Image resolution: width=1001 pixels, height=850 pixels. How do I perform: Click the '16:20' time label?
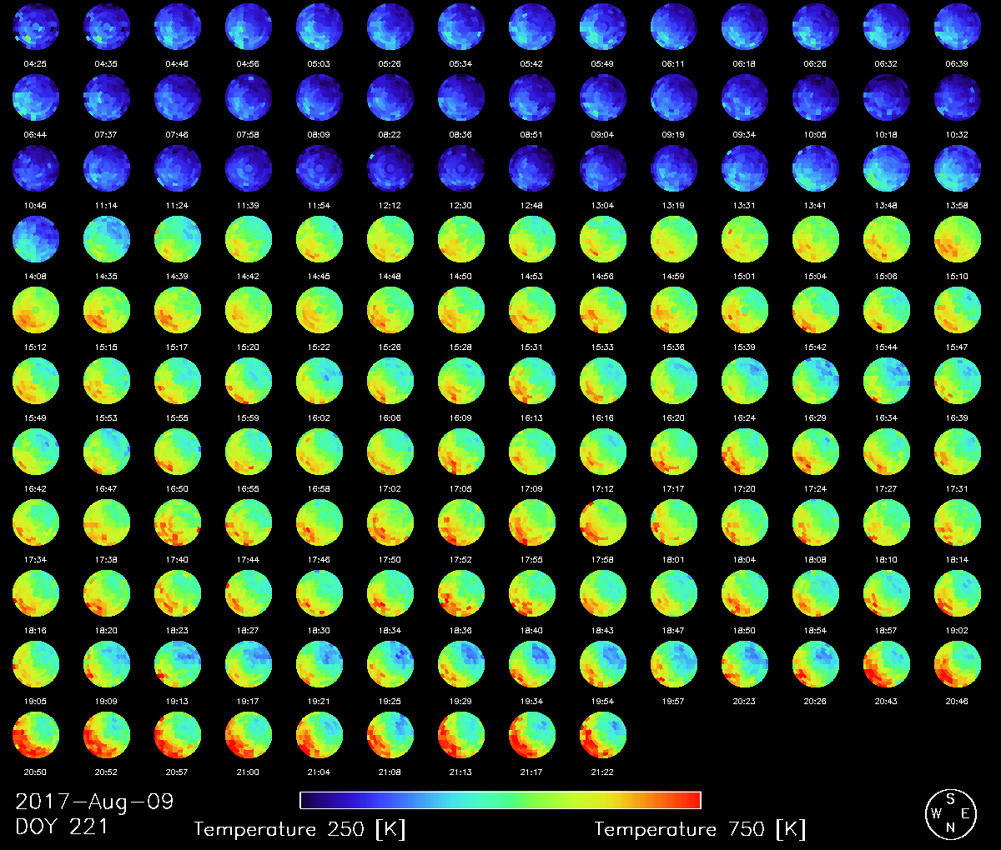673,418
